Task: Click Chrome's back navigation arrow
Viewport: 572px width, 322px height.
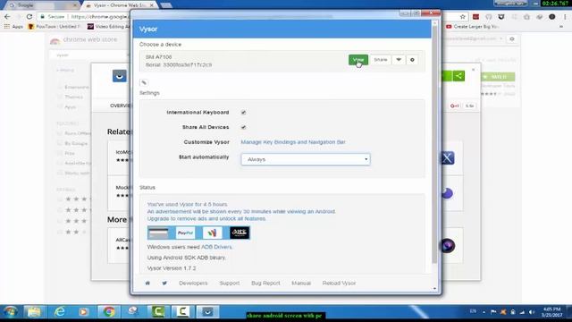Action: coord(7,17)
